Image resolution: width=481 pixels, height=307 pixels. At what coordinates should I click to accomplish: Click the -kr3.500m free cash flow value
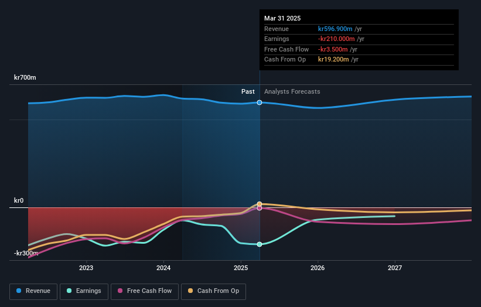point(333,49)
